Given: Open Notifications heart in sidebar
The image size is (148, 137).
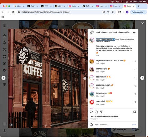Looking at the screenshot, I should 4,70.
